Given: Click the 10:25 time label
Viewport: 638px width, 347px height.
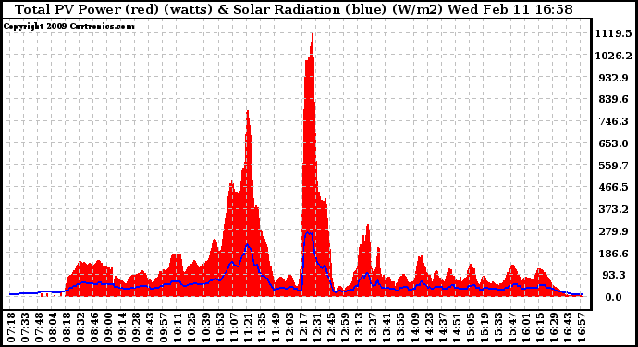Looking at the screenshot, I should click(191, 328).
